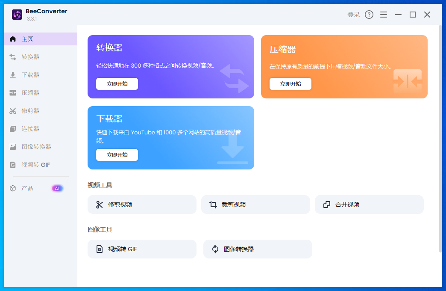This screenshot has width=446, height=291.
Task: Click the 登录 login link
Action: 354,15
